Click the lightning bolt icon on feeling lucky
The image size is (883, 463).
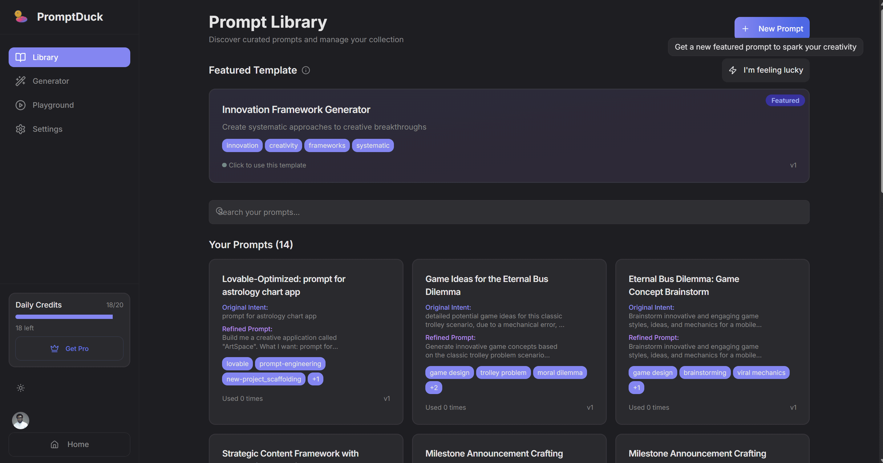(732, 70)
